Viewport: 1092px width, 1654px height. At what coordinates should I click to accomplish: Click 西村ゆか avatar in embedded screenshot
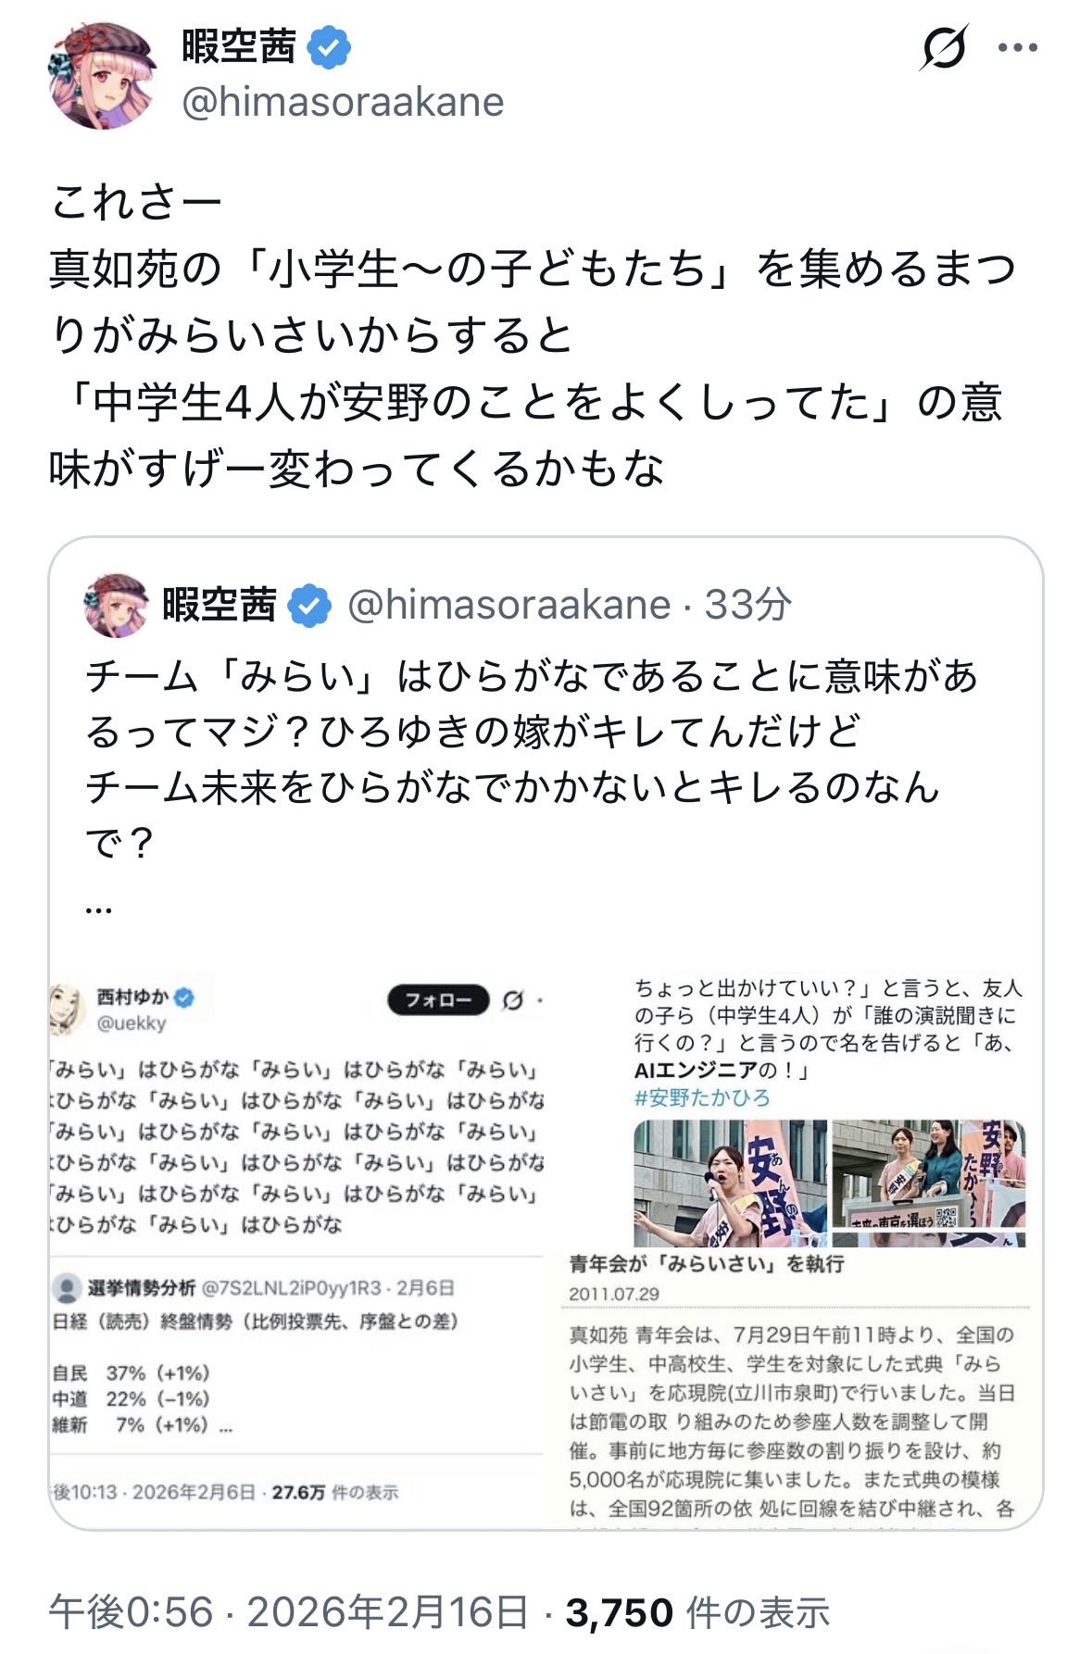[67, 1009]
